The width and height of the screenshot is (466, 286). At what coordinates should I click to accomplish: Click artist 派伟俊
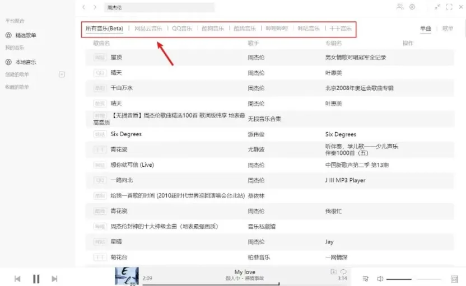(256, 134)
